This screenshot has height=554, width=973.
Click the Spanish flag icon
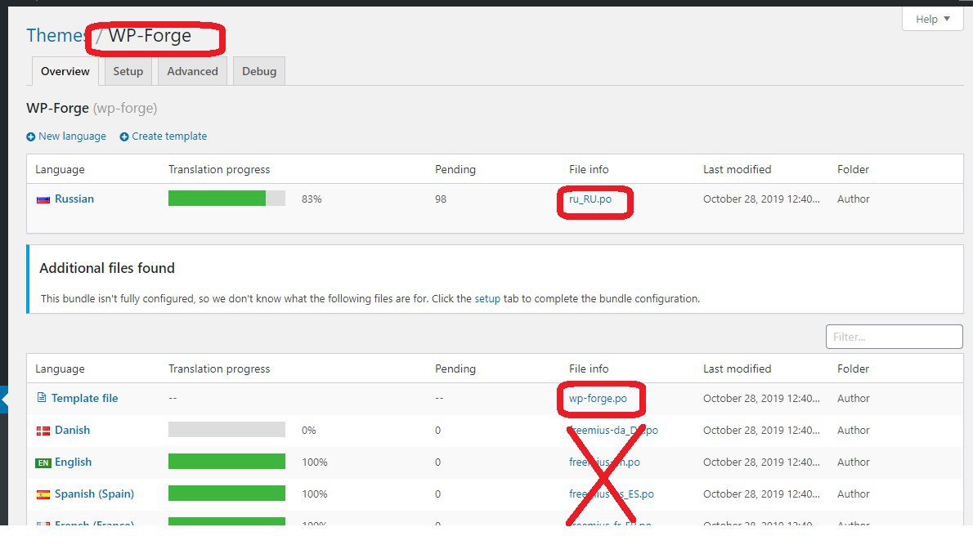coord(43,495)
